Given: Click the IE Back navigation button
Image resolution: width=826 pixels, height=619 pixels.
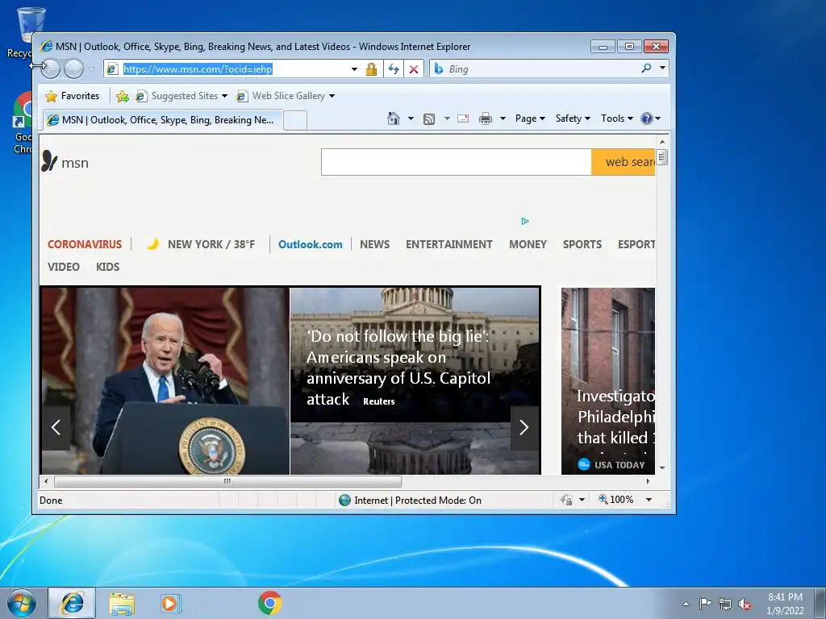Looking at the screenshot, I should pos(51,69).
